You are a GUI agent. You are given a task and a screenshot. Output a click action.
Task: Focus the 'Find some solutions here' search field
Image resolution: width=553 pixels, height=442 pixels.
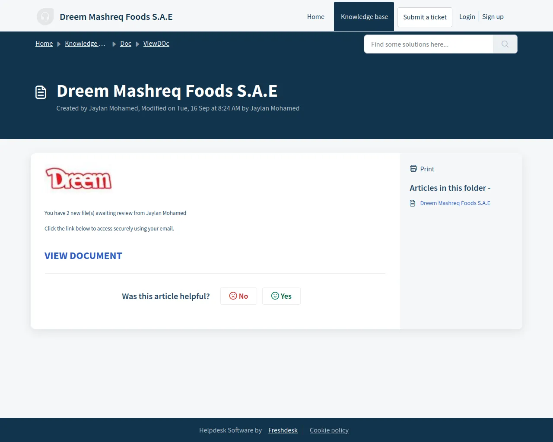click(429, 44)
